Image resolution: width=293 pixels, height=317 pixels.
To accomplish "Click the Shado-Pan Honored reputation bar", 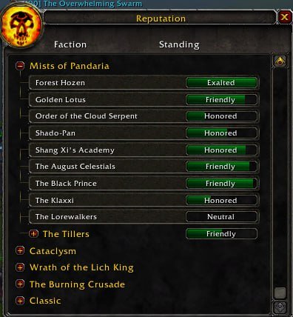I will point(221,133).
